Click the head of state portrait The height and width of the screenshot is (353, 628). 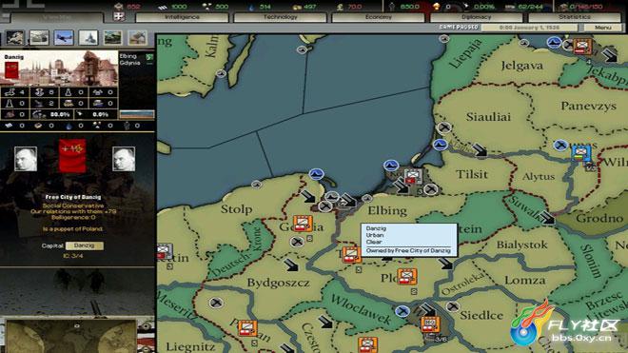coord(26,159)
